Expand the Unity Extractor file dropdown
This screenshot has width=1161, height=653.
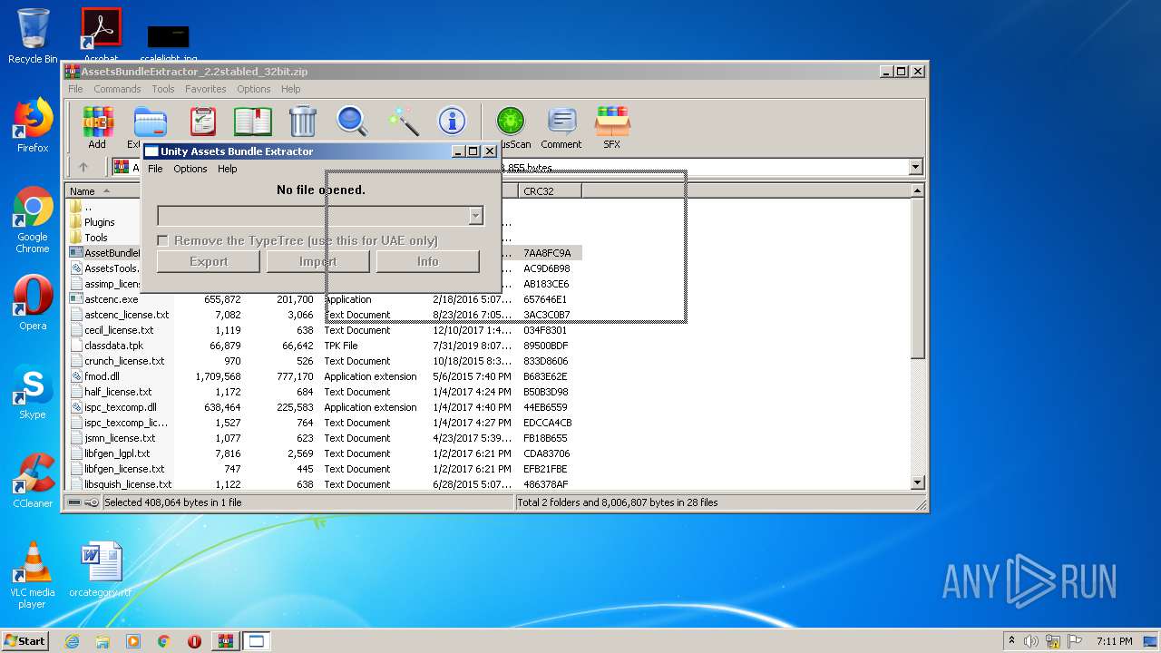(x=475, y=216)
